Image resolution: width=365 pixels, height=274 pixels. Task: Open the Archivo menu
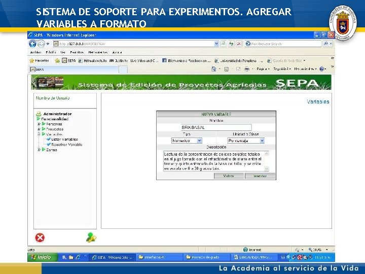point(35,52)
